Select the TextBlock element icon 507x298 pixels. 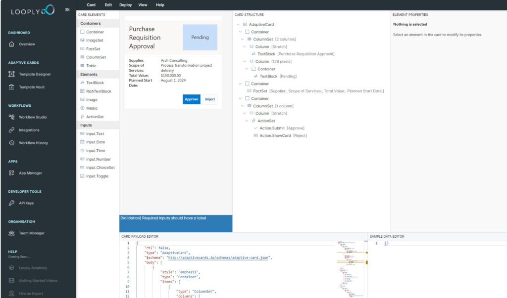82,82
